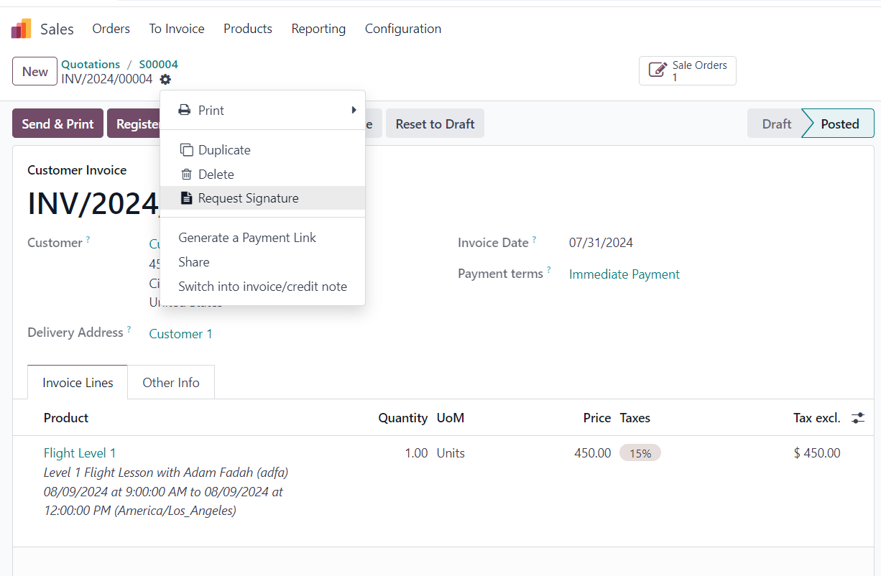Click the Reset to Draft button
This screenshot has width=881, height=576.
point(435,124)
